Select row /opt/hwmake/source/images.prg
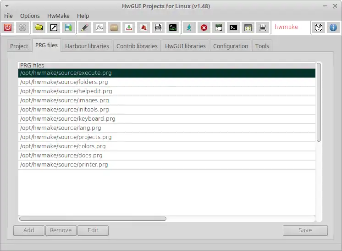This screenshot has width=342, height=251. pyautogui.click(x=166, y=100)
